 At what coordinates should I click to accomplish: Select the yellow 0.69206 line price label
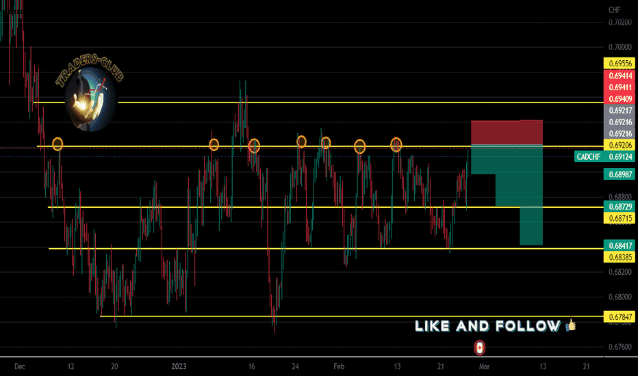pyautogui.click(x=620, y=145)
